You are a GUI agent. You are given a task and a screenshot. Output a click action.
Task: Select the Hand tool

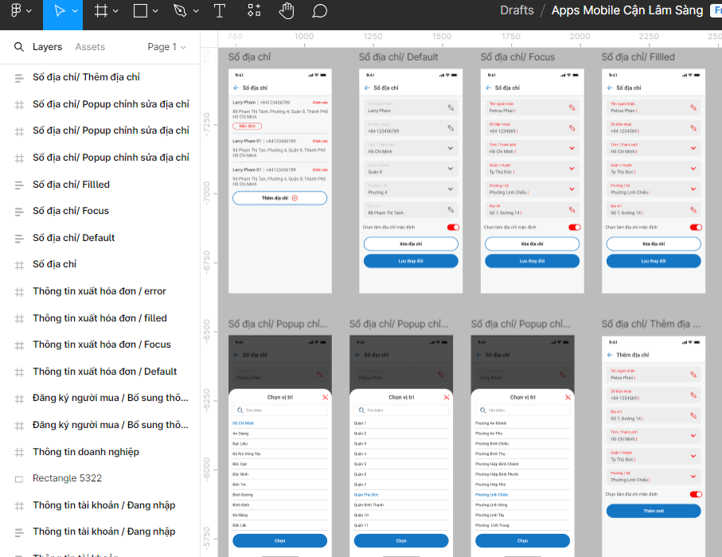click(x=287, y=11)
